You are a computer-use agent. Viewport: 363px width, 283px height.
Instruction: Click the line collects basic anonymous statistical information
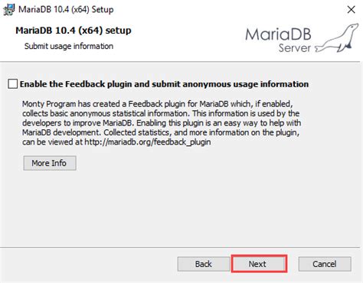[x=161, y=113]
